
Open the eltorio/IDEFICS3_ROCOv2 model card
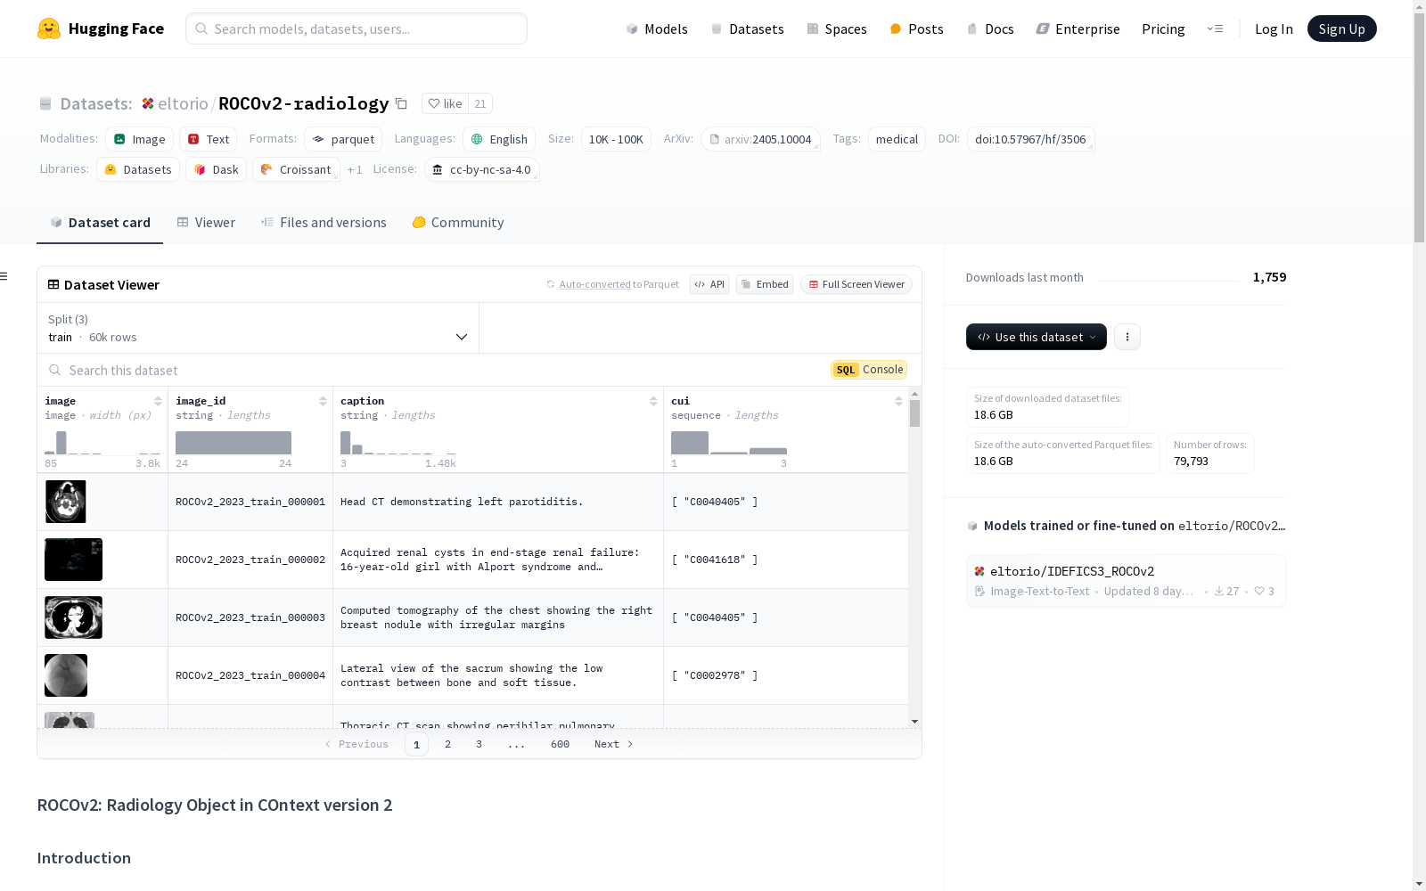click(x=1126, y=580)
